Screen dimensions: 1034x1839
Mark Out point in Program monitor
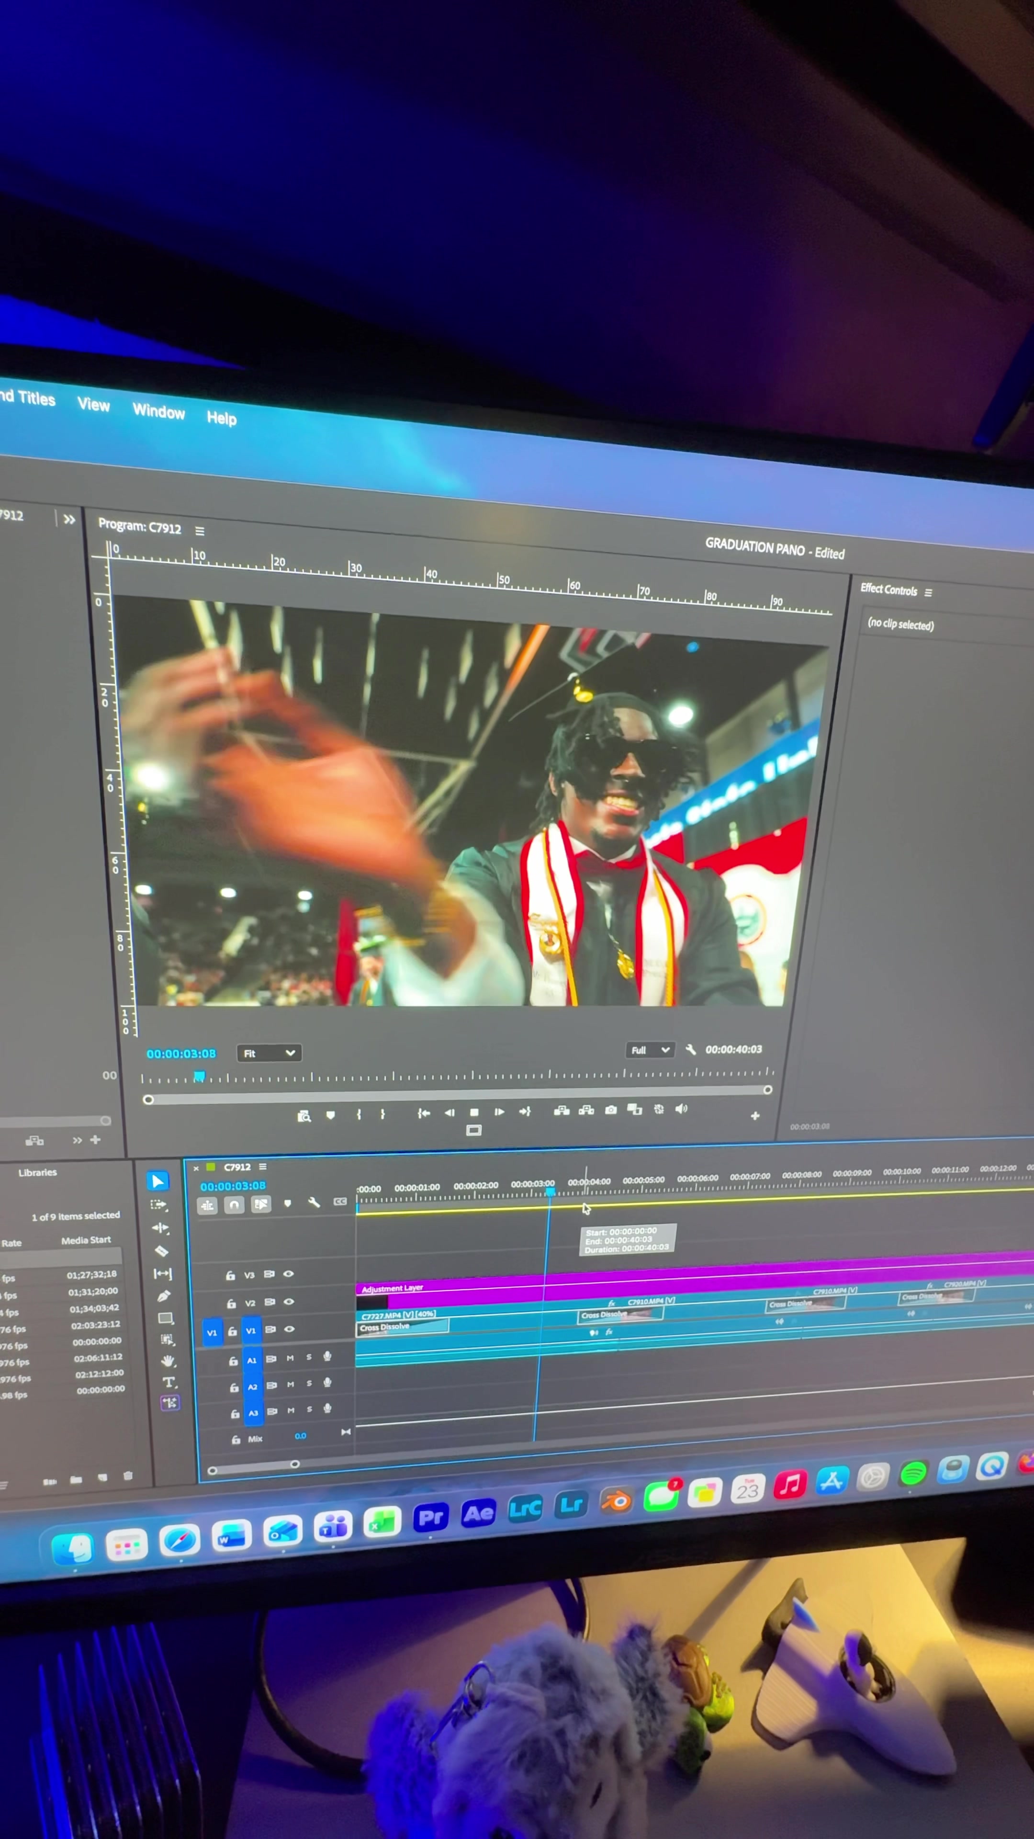[x=382, y=1113]
